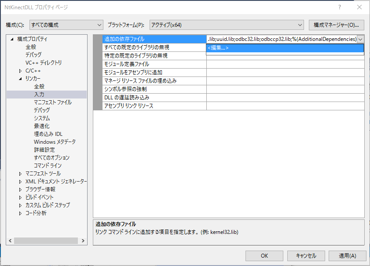This screenshot has height=266, width=370.
Task: Collapse the リンカー tree node
Action: tap(21, 79)
